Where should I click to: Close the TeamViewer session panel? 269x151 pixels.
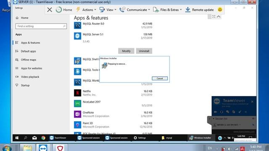tap(252, 102)
